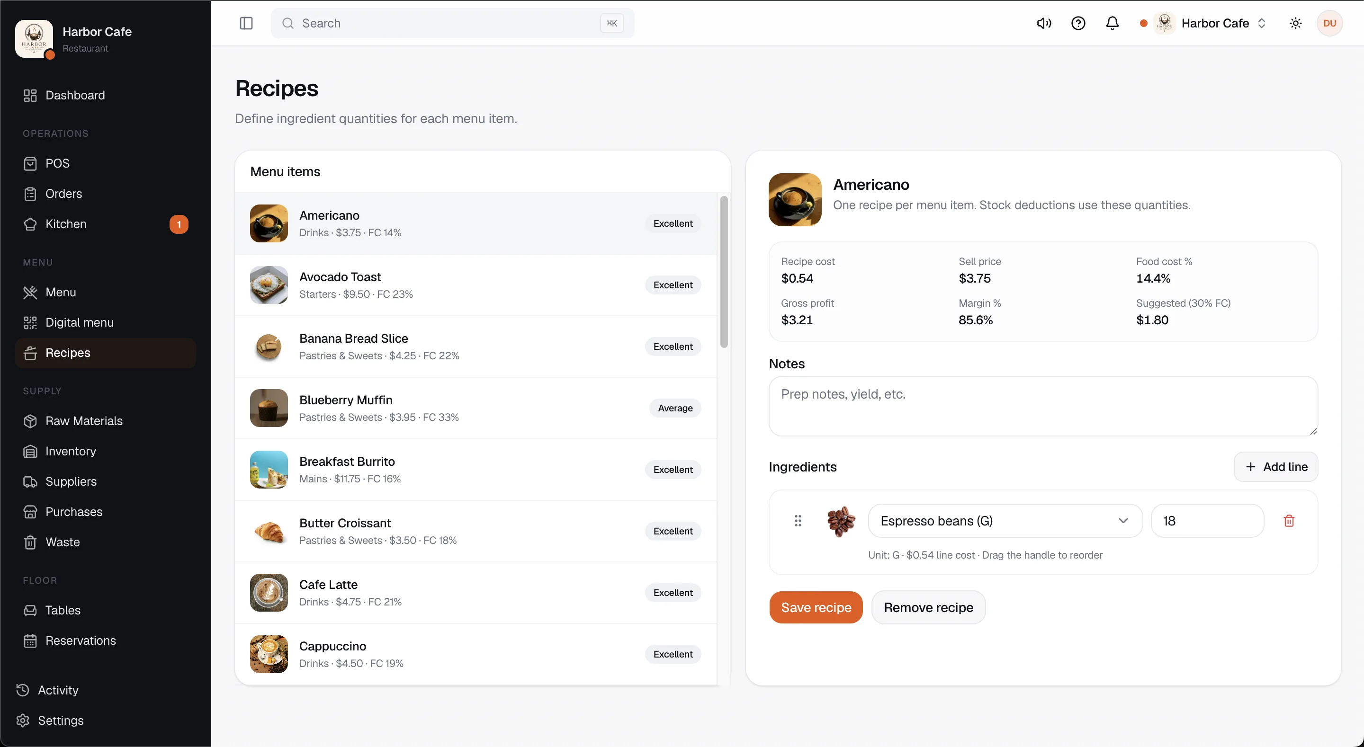Click the POS bag icon
1364x747 pixels.
pos(30,163)
